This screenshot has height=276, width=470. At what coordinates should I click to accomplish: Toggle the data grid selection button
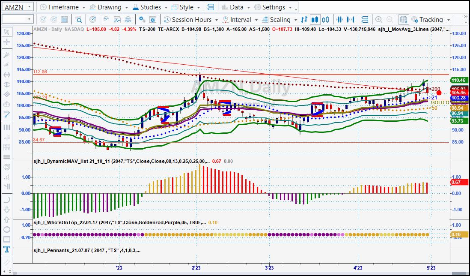point(404,20)
